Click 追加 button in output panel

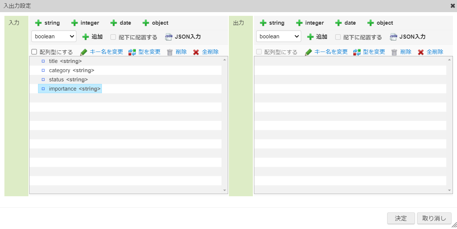point(317,37)
